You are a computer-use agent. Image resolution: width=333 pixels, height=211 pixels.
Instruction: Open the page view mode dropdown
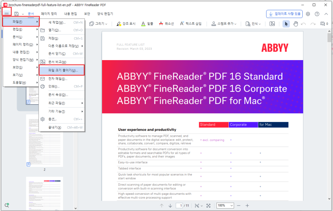pyautogui.click(x=199, y=206)
